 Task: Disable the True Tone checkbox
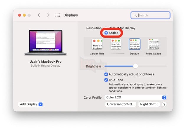point(106,80)
